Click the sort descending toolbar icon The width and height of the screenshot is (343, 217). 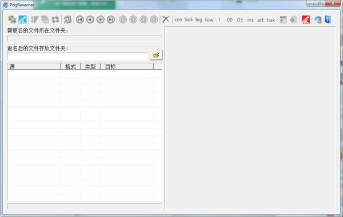pos(34,19)
